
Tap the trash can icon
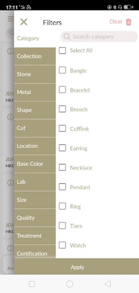click(x=129, y=22)
